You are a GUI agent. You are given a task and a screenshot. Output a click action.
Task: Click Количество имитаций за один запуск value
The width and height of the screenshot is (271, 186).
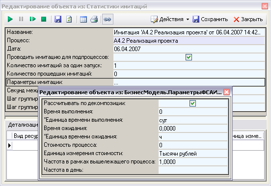tap(189, 65)
